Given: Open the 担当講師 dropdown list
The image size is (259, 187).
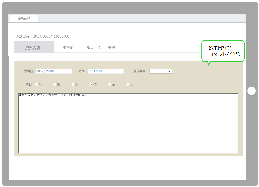Looking at the screenshot, I should pos(161,71).
